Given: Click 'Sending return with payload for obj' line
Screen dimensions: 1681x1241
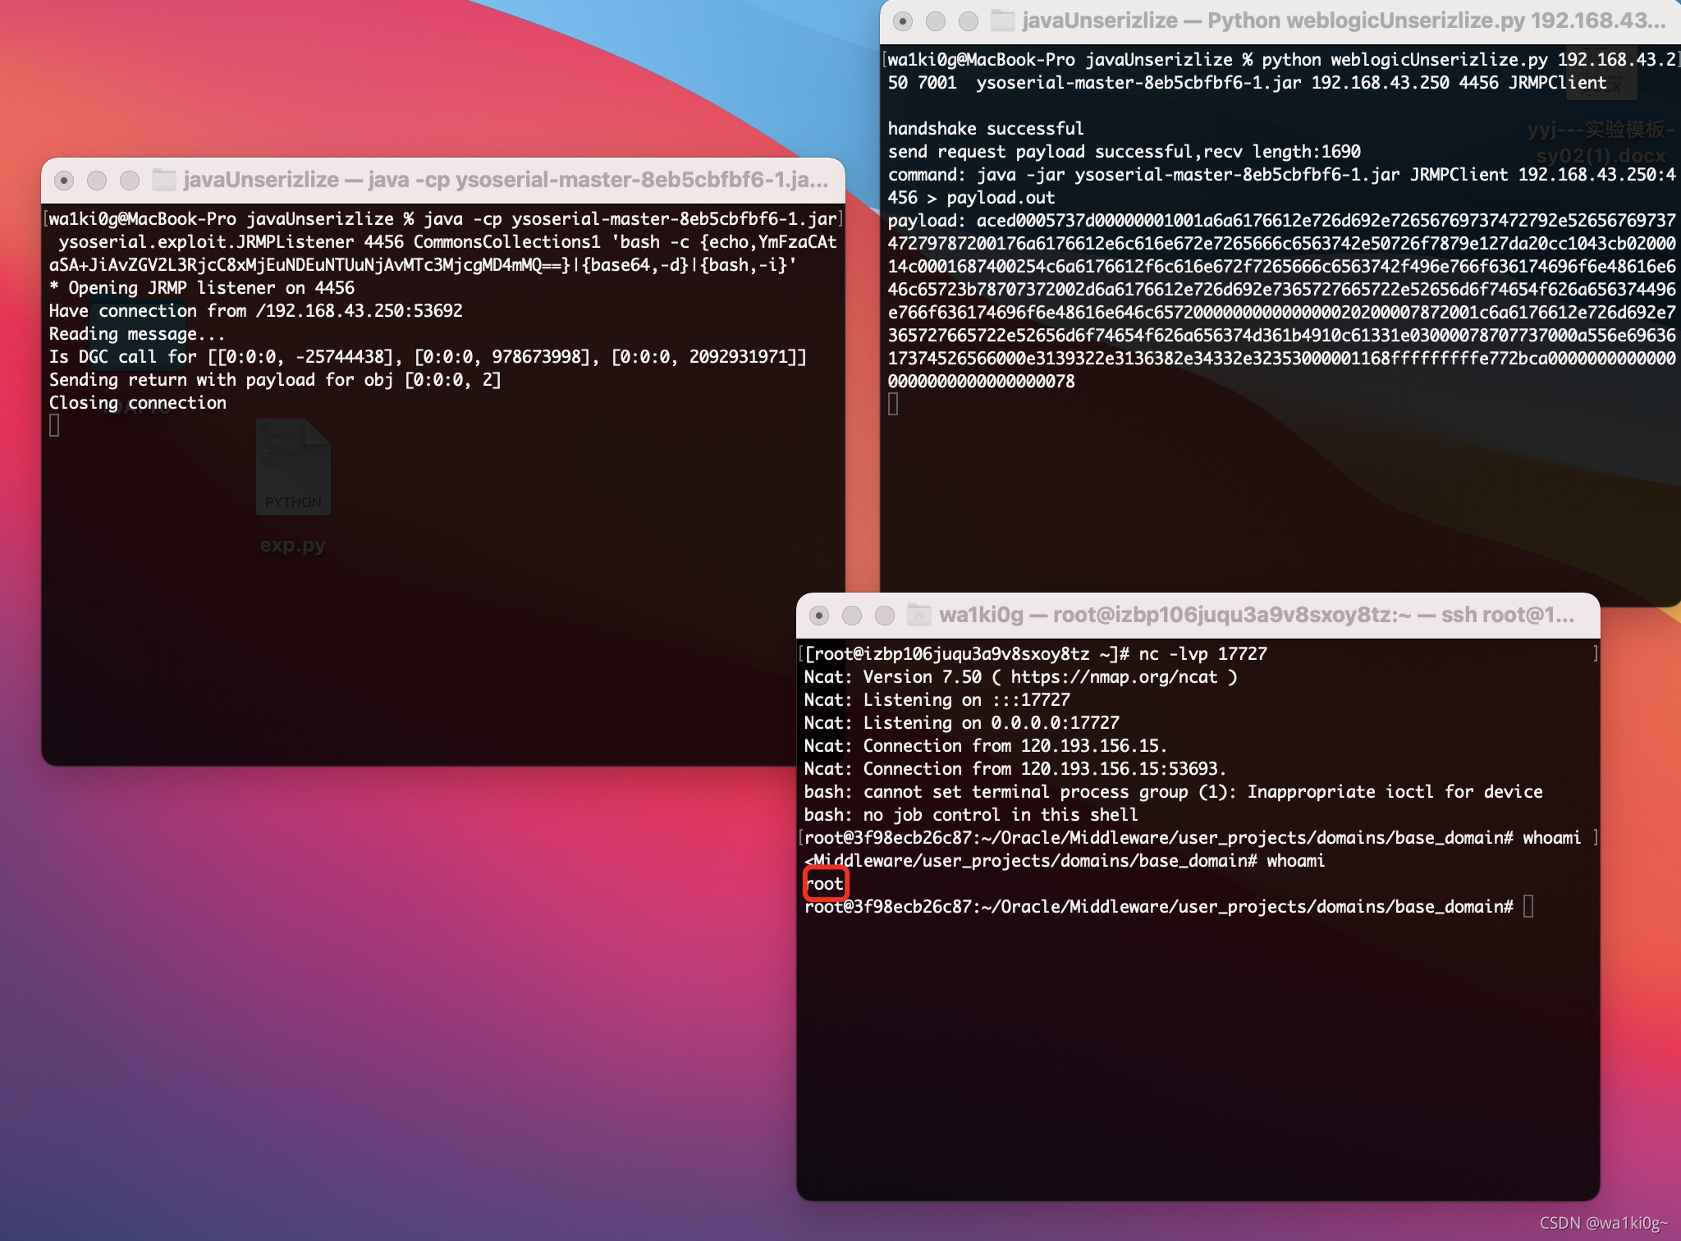Looking at the screenshot, I should pyautogui.click(x=275, y=380).
